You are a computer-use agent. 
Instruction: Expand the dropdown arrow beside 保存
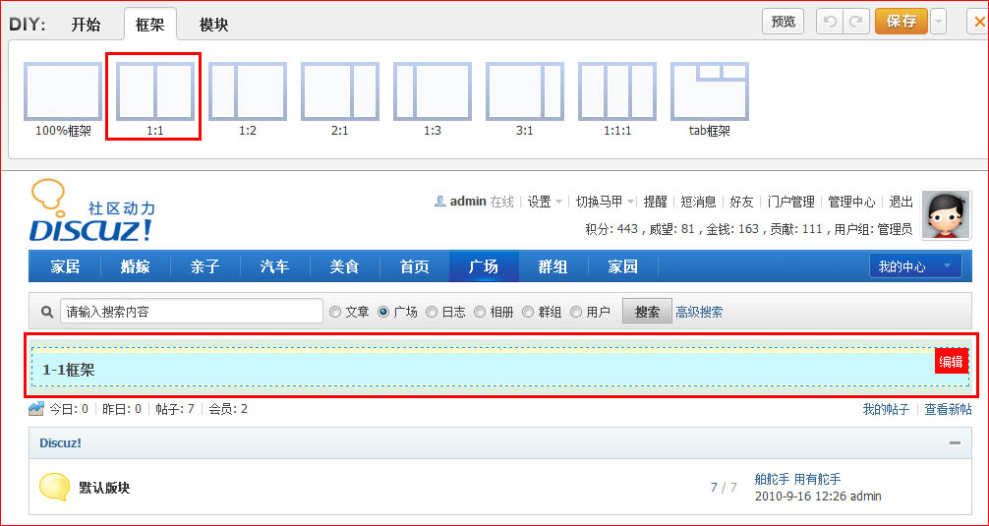coord(939,22)
